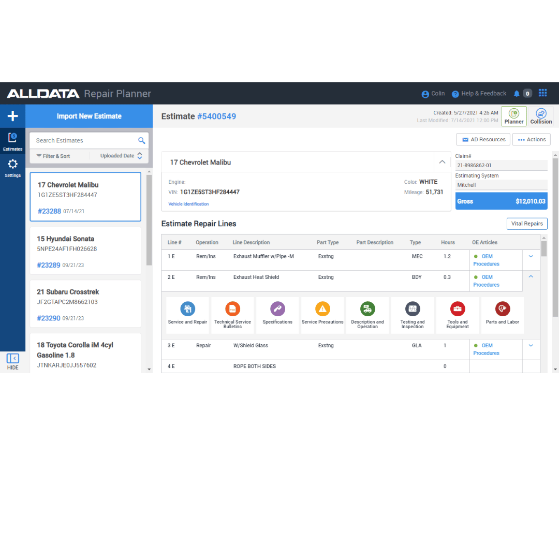Open AD Resources
The height and width of the screenshot is (559, 559).
pyautogui.click(x=483, y=139)
